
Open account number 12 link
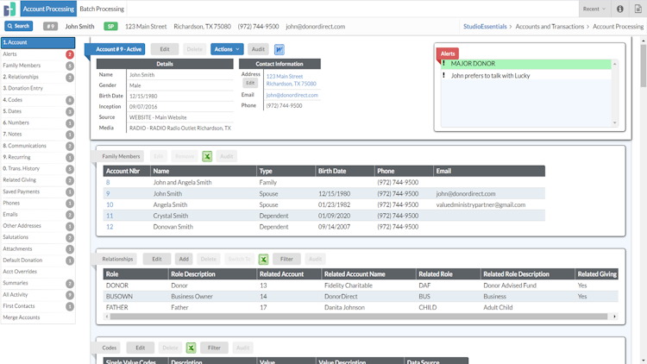click(x=110, y=227)
